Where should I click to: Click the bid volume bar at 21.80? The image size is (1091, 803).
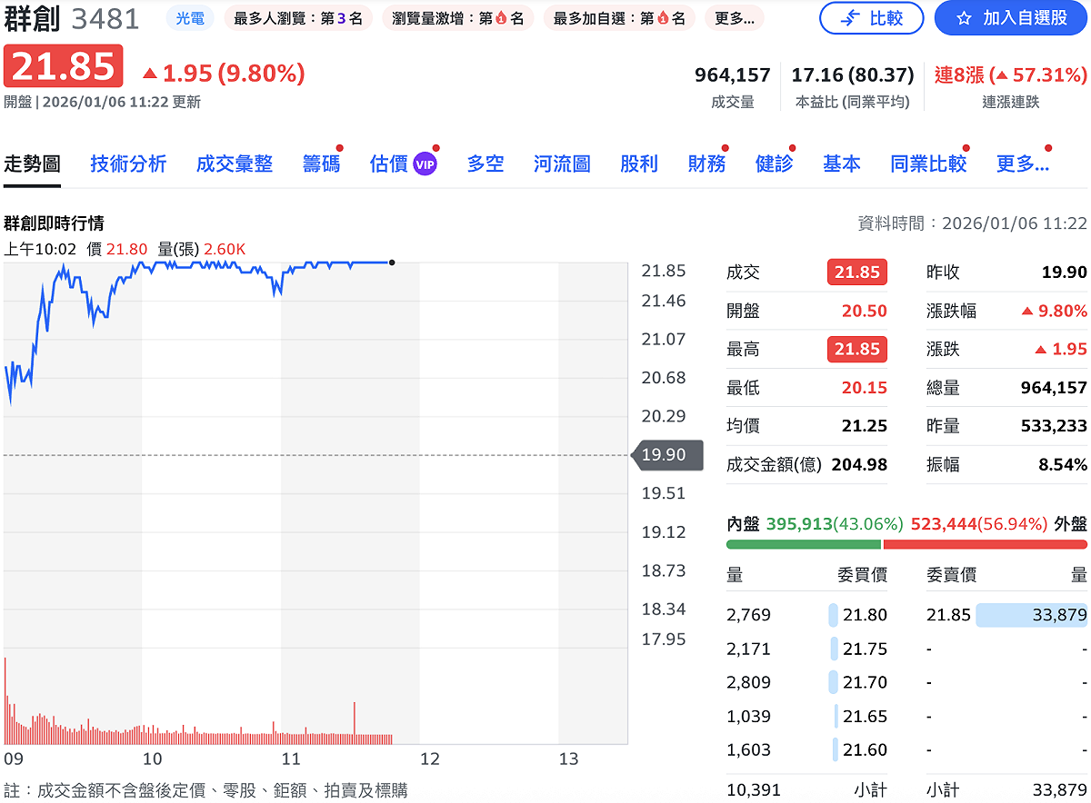[x=833, y=615]
